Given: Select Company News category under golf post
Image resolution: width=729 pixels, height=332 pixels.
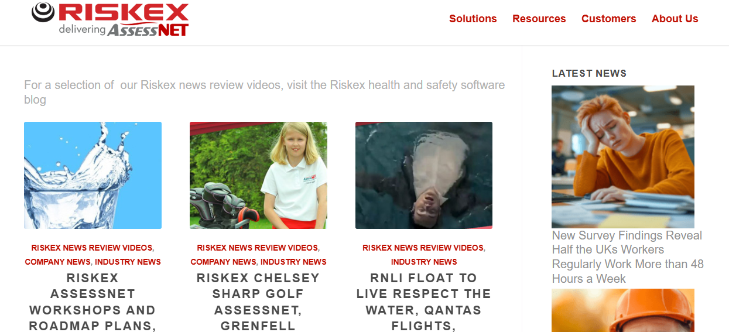Looking at the screenshot, I should [x=223, y=262].
